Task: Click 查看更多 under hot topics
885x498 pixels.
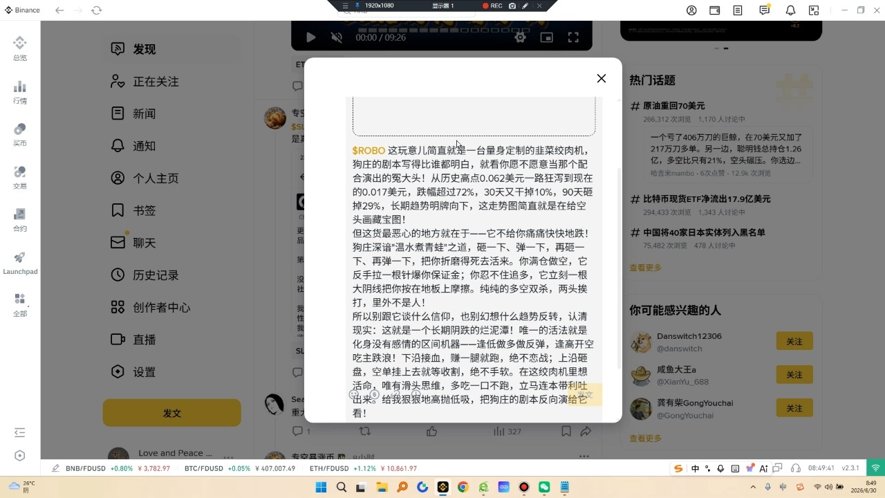Action: (645, 268)
